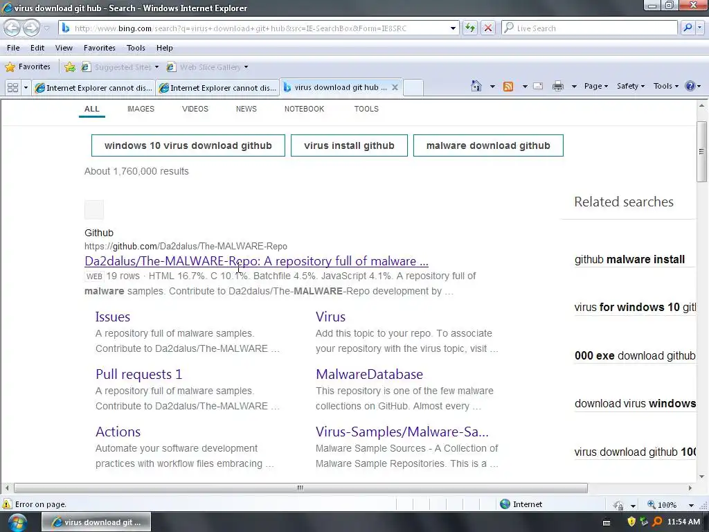Screen dimensions: 709x532
Task: Open the tab list dropdown arrow
Action: (26, 87)
